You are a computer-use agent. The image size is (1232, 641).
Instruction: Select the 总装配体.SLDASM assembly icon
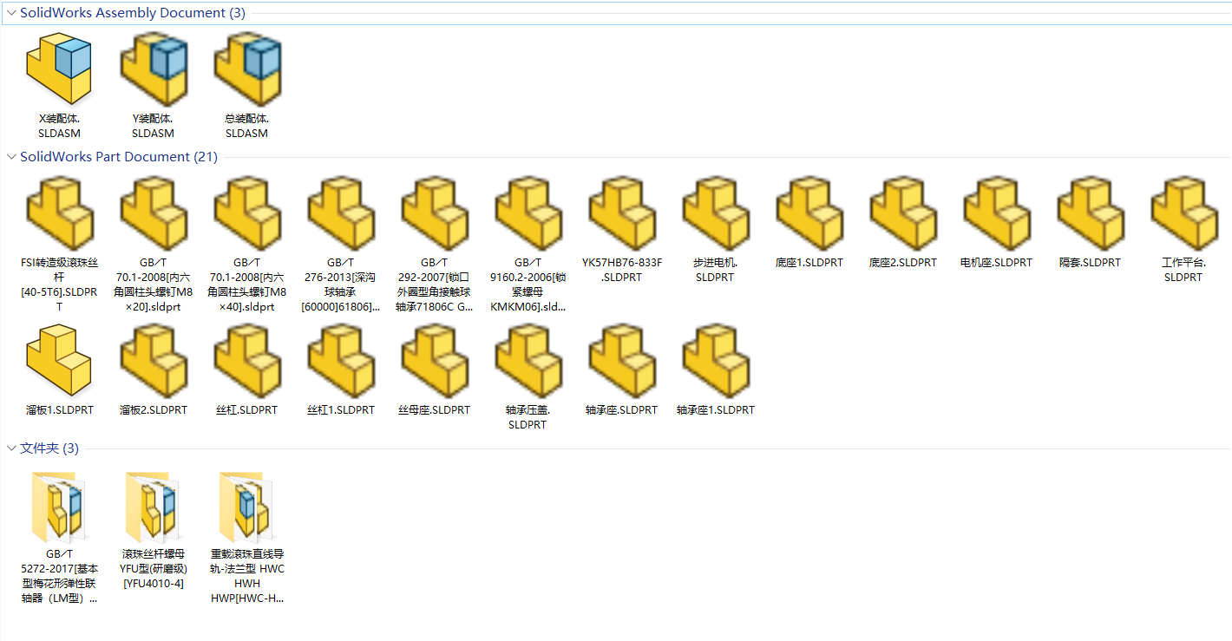click(246, 69)
